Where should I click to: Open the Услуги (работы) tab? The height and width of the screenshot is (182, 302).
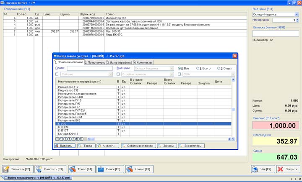tap(120, 62)
